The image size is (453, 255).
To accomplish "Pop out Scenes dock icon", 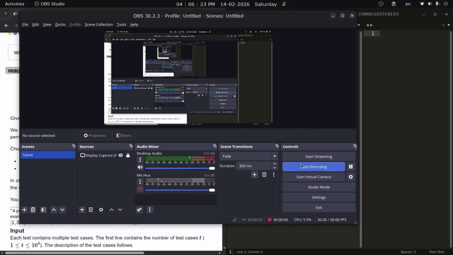I will 74,146.
